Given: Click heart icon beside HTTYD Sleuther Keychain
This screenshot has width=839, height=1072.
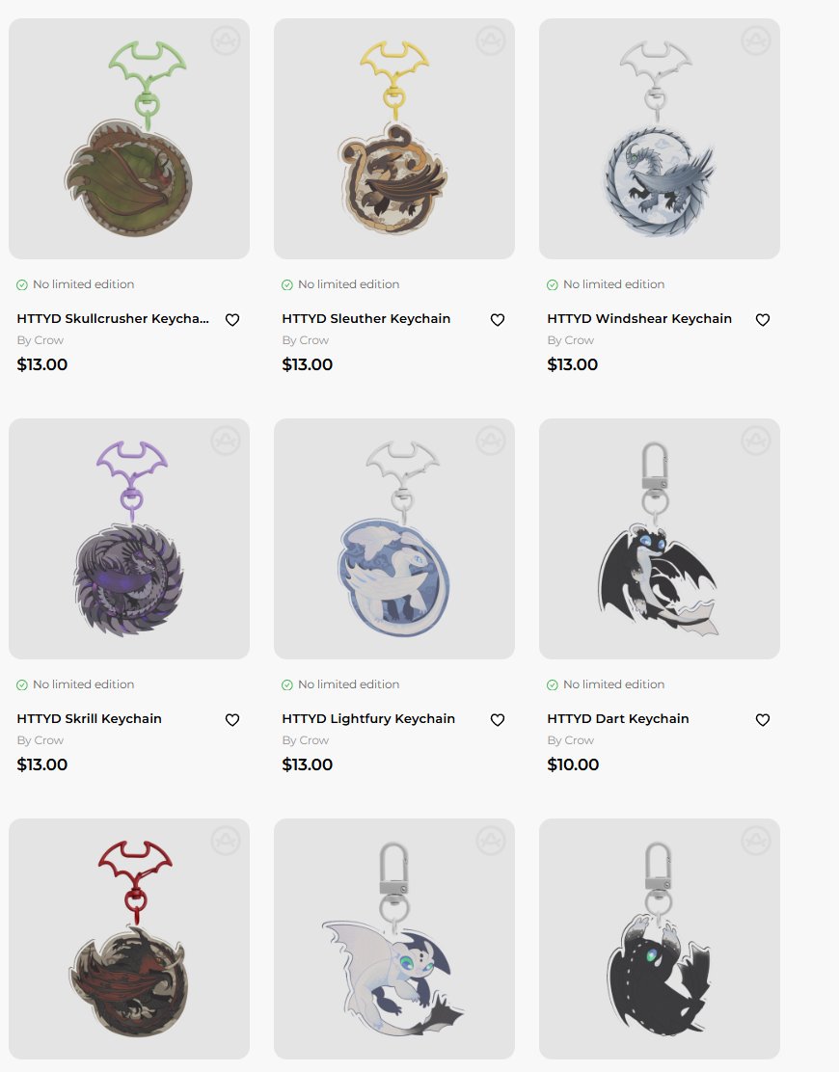Looking at the screenshot, I should coord(498,319).
